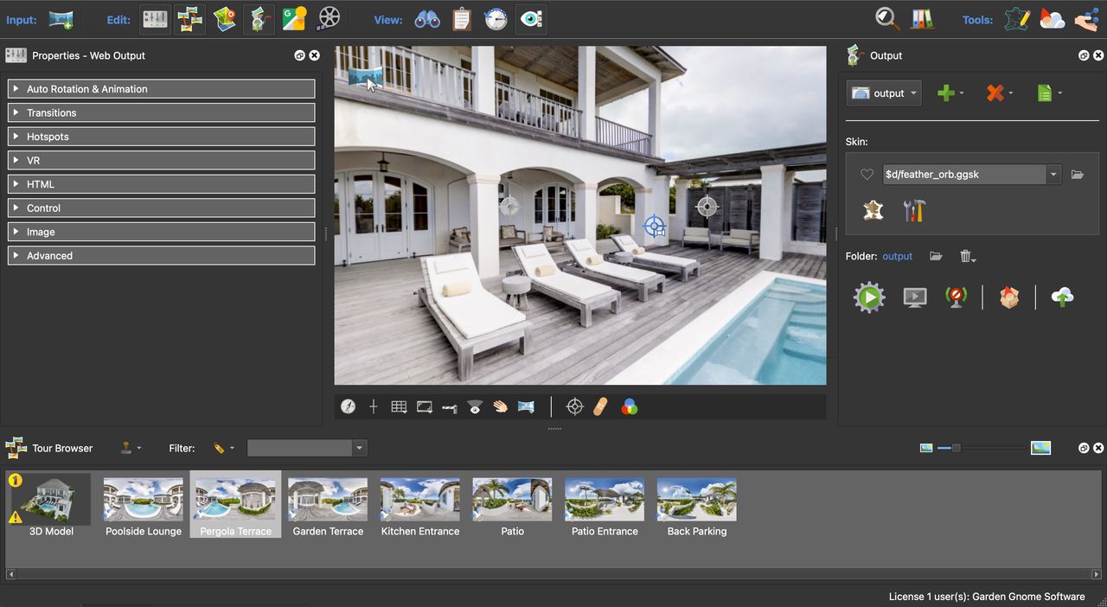The height and width of the screenshot is (607, 1107).
Task: Open the RGB color circles tool
Action: point(630,406)
